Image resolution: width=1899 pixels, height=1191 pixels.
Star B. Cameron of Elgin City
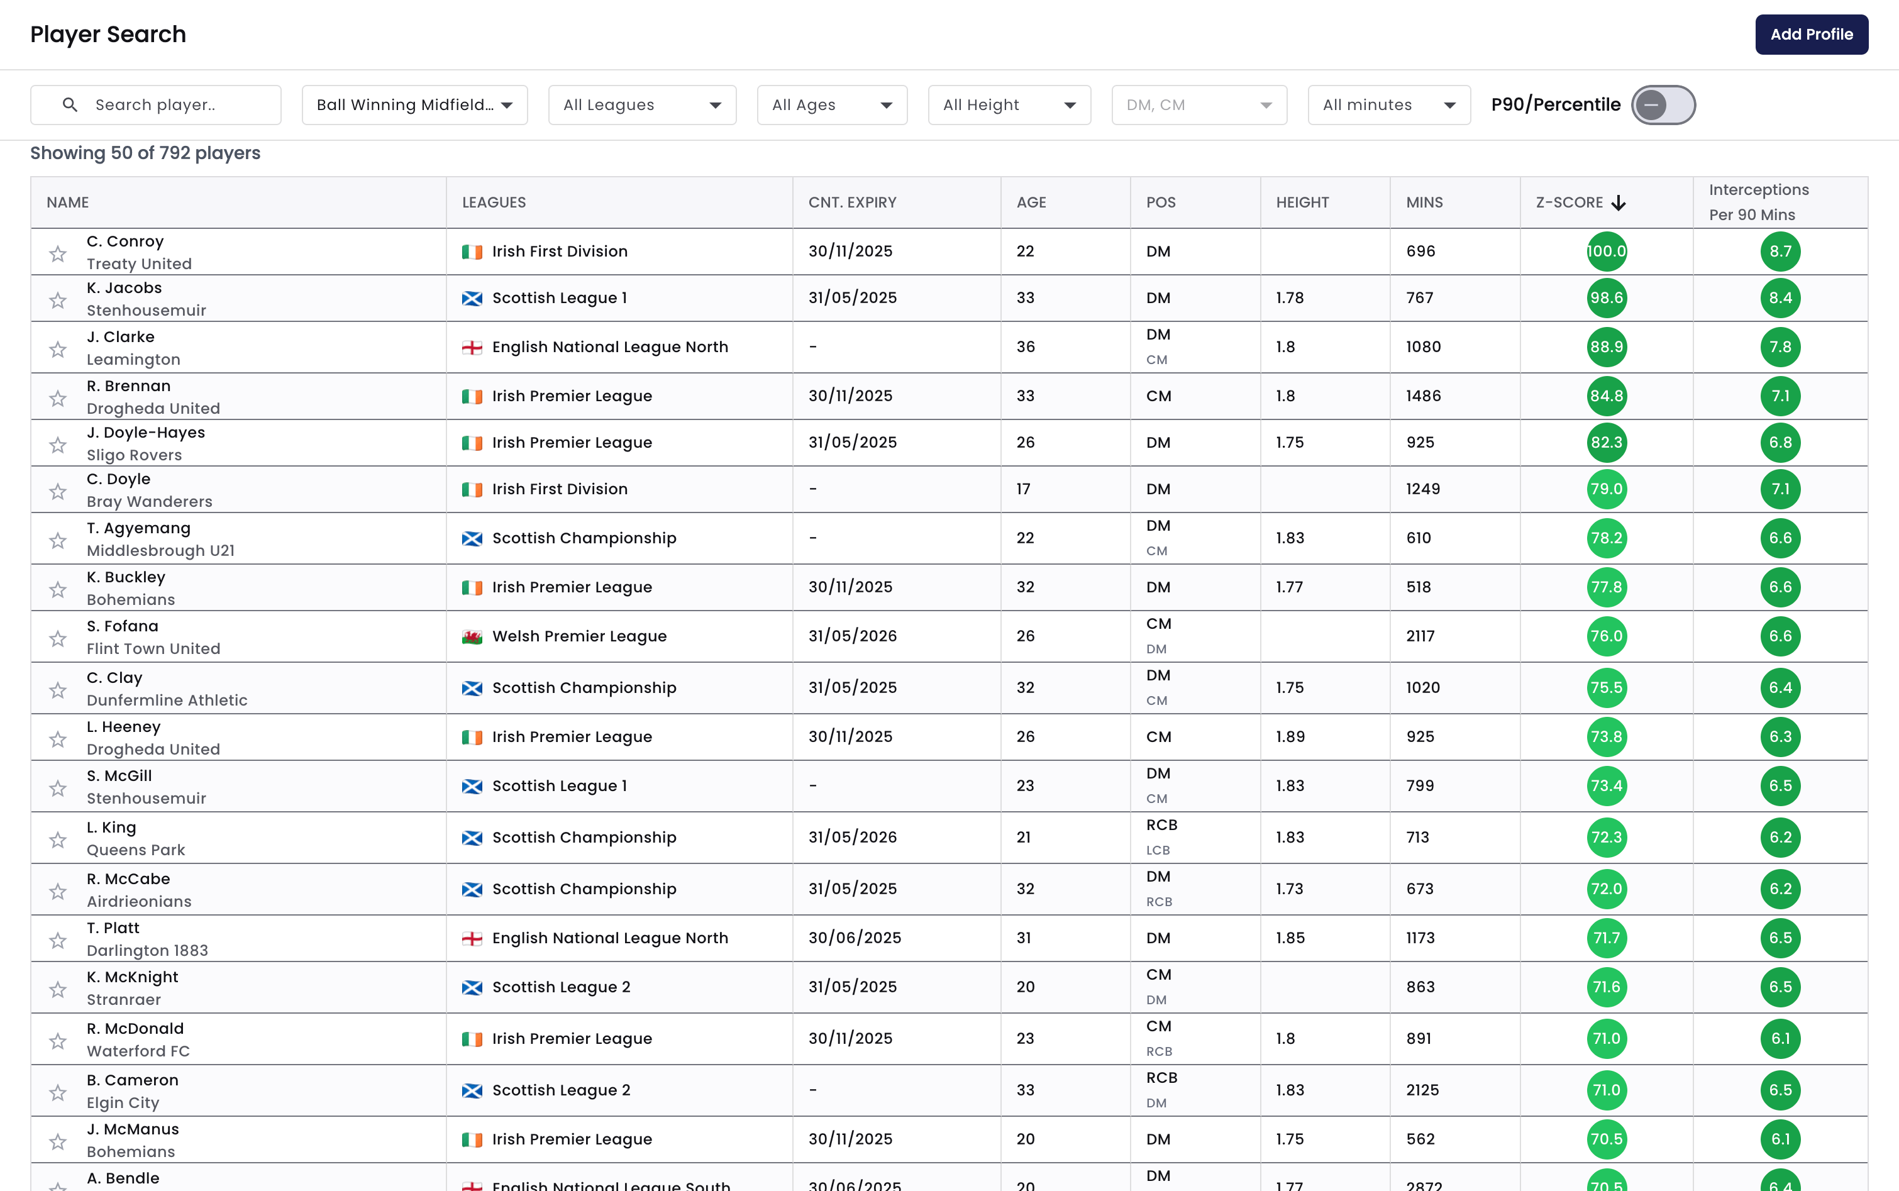(57, 1092)
